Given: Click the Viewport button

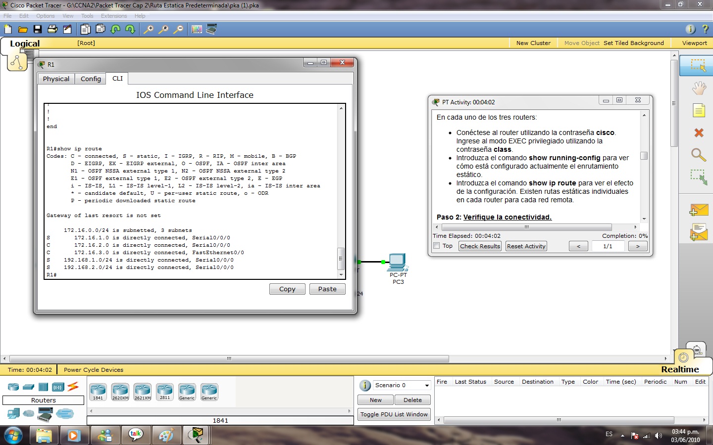Looking at the screenshot, I should point(694,43).
